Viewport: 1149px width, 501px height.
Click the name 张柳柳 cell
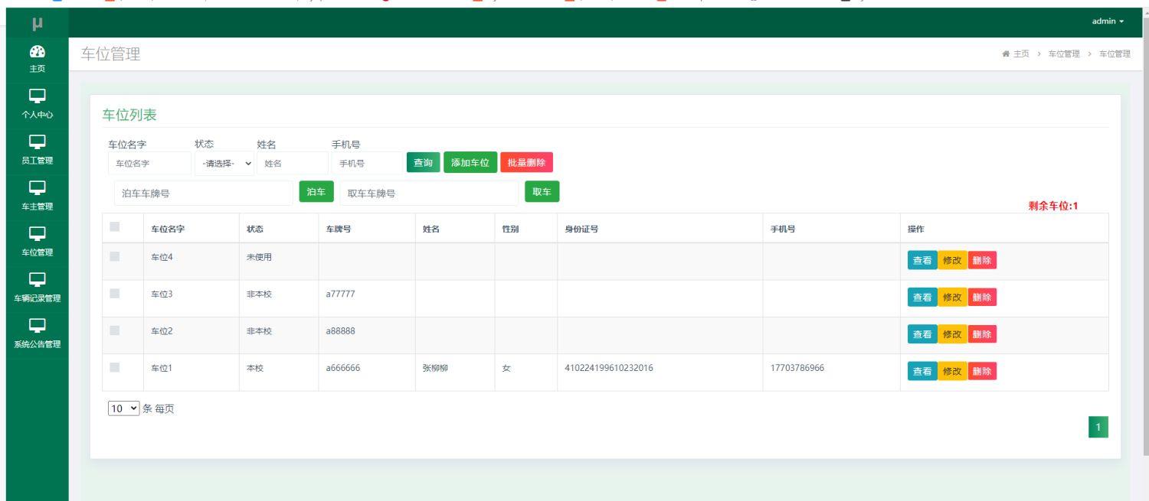(435, 368)
